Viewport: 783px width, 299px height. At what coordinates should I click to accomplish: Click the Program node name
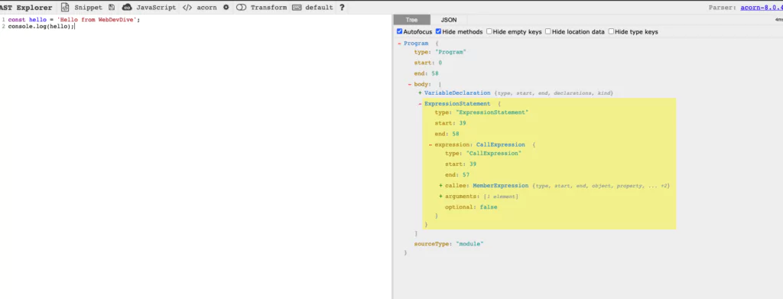tap(416, 44)
